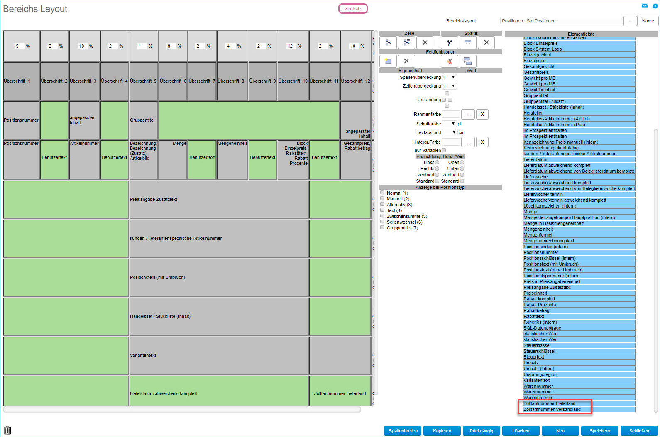Select Zolltarifnummer Versandland in the Elementliste
Screen dimensions: 660x437
pyautogui.click(x=579, y=409)
